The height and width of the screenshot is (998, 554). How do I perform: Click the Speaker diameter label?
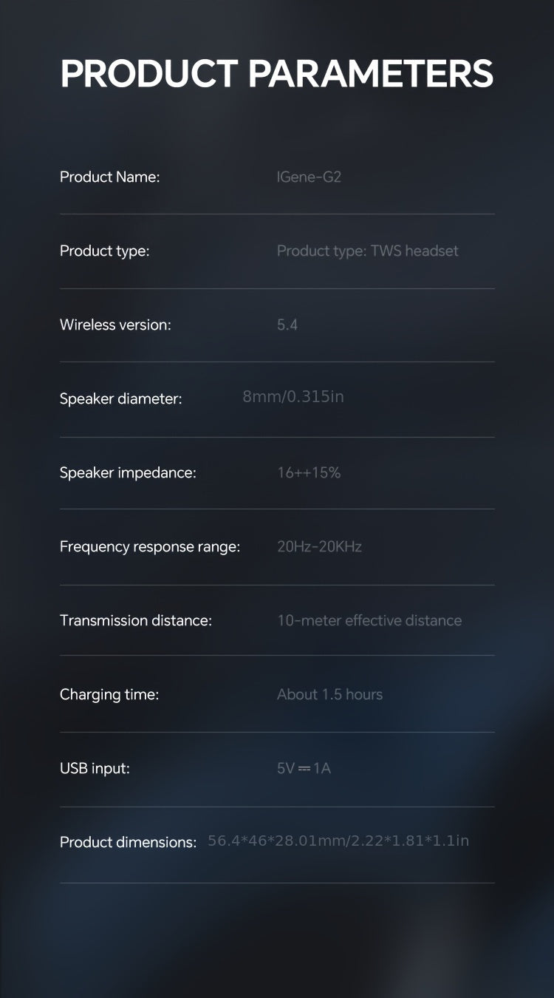coord(120,399)
